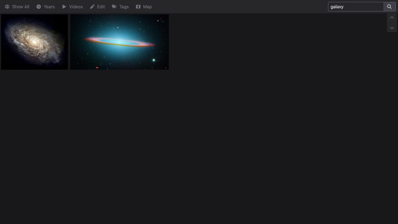Screen dimensions: 398x224
Task: Open the Videos section
Action: 72,7
